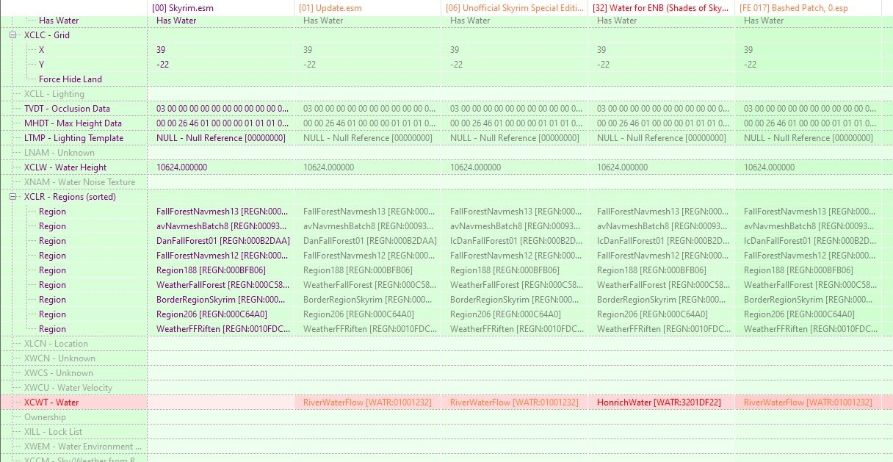The image size is (893, 462).
Task: Click HonrichWater [WATR:3201DF22] value
Action: 659,403
